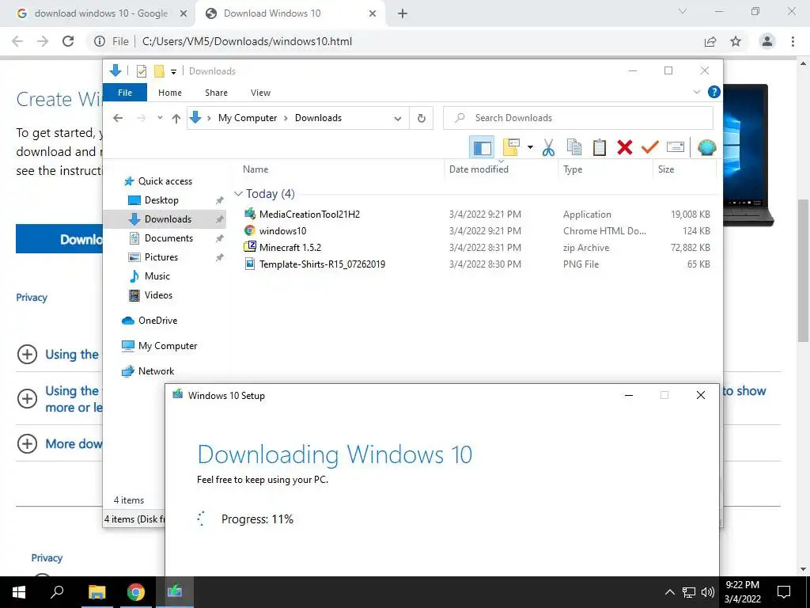The height and width of the screenshot is (608, 810).
Task: Click the orange checkmark properties icon
Action: pyautogui.click(x=650, y=147)
